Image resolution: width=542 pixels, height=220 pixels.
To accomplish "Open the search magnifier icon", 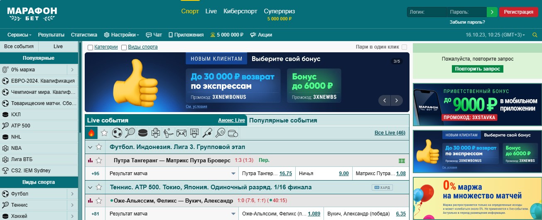I will click(x=535, y=35).
